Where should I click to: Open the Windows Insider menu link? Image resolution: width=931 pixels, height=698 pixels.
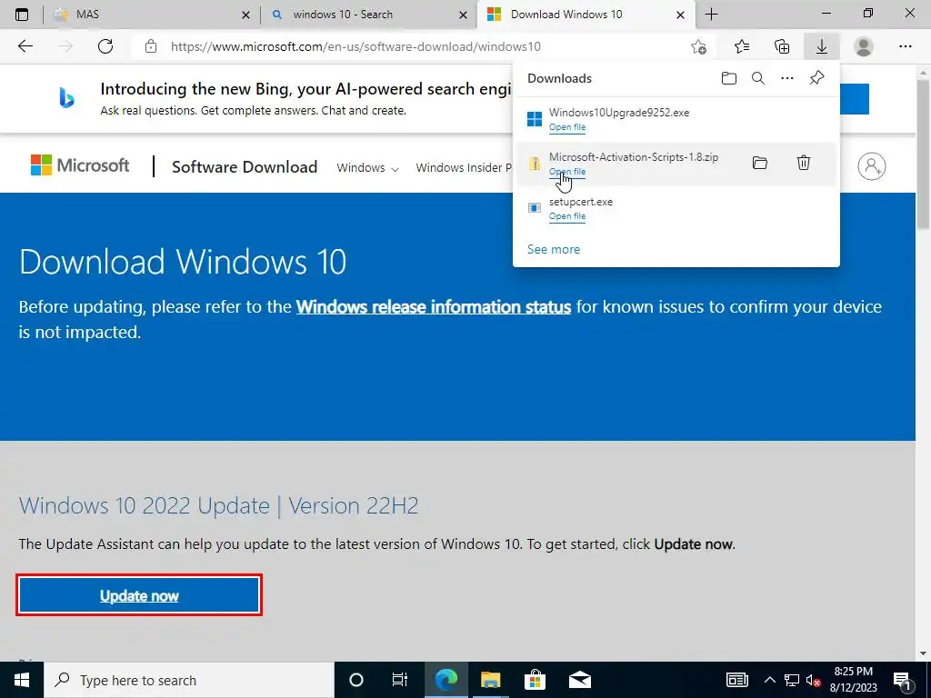click(464, 168)
